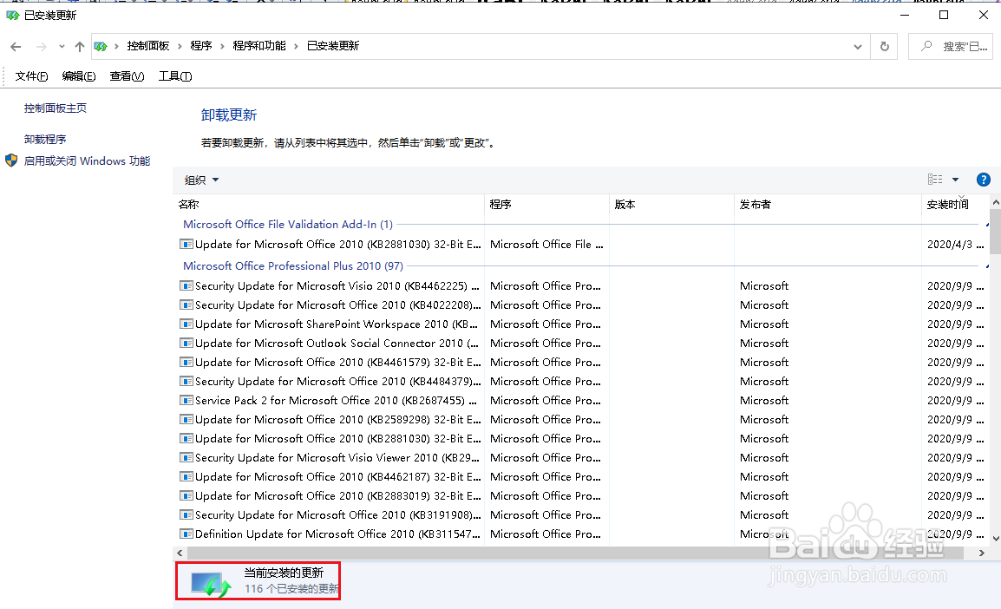Open the 组织 dropdown menu
This screenshot has height=609, width=1001.
(x=201, y=180)
